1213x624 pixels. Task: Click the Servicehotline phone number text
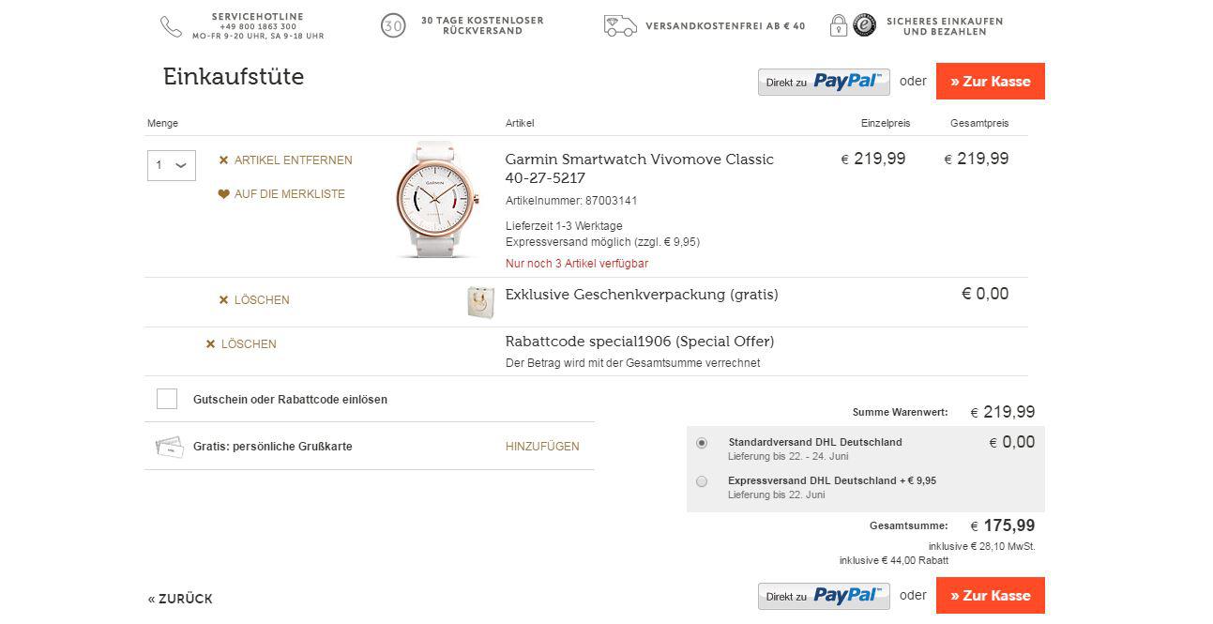point(258,27)
